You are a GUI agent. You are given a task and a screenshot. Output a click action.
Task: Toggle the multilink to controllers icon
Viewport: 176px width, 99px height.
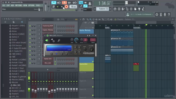(85, 6)
